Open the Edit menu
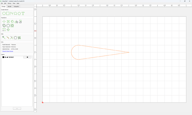Image resolution: width=192 pixels, height=115 pixels. click(x=5, y=3)
